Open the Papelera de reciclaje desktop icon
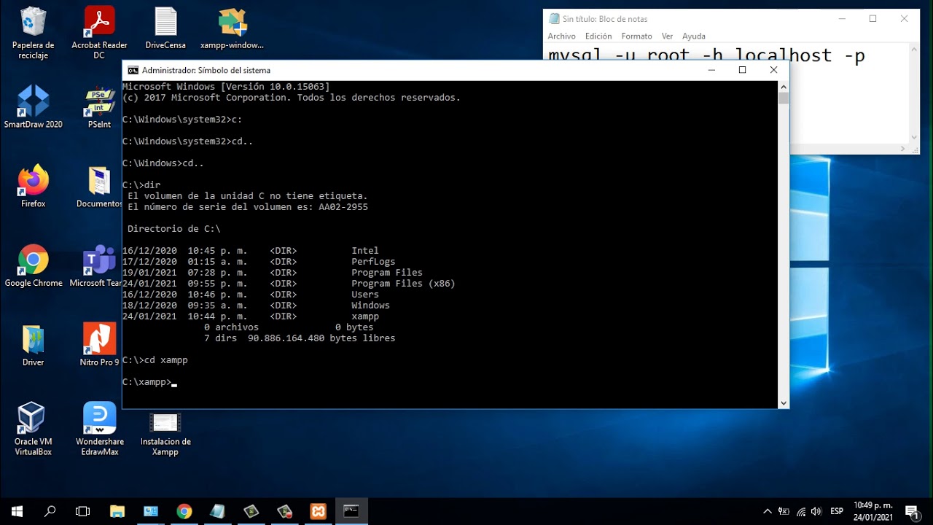 33,34
